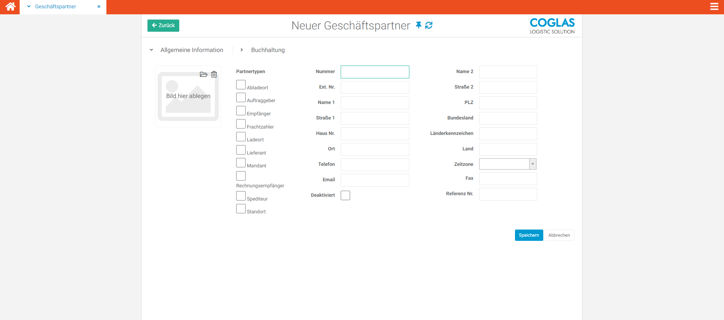
Task: Go back using the Zurück button
Action: pyautogui.click(x=163, y=26)
